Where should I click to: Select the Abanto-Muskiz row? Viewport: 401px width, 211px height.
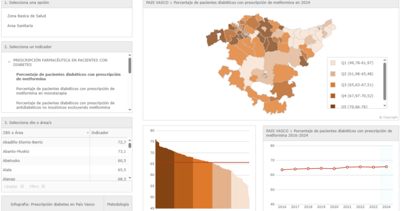tap(64, 151)
